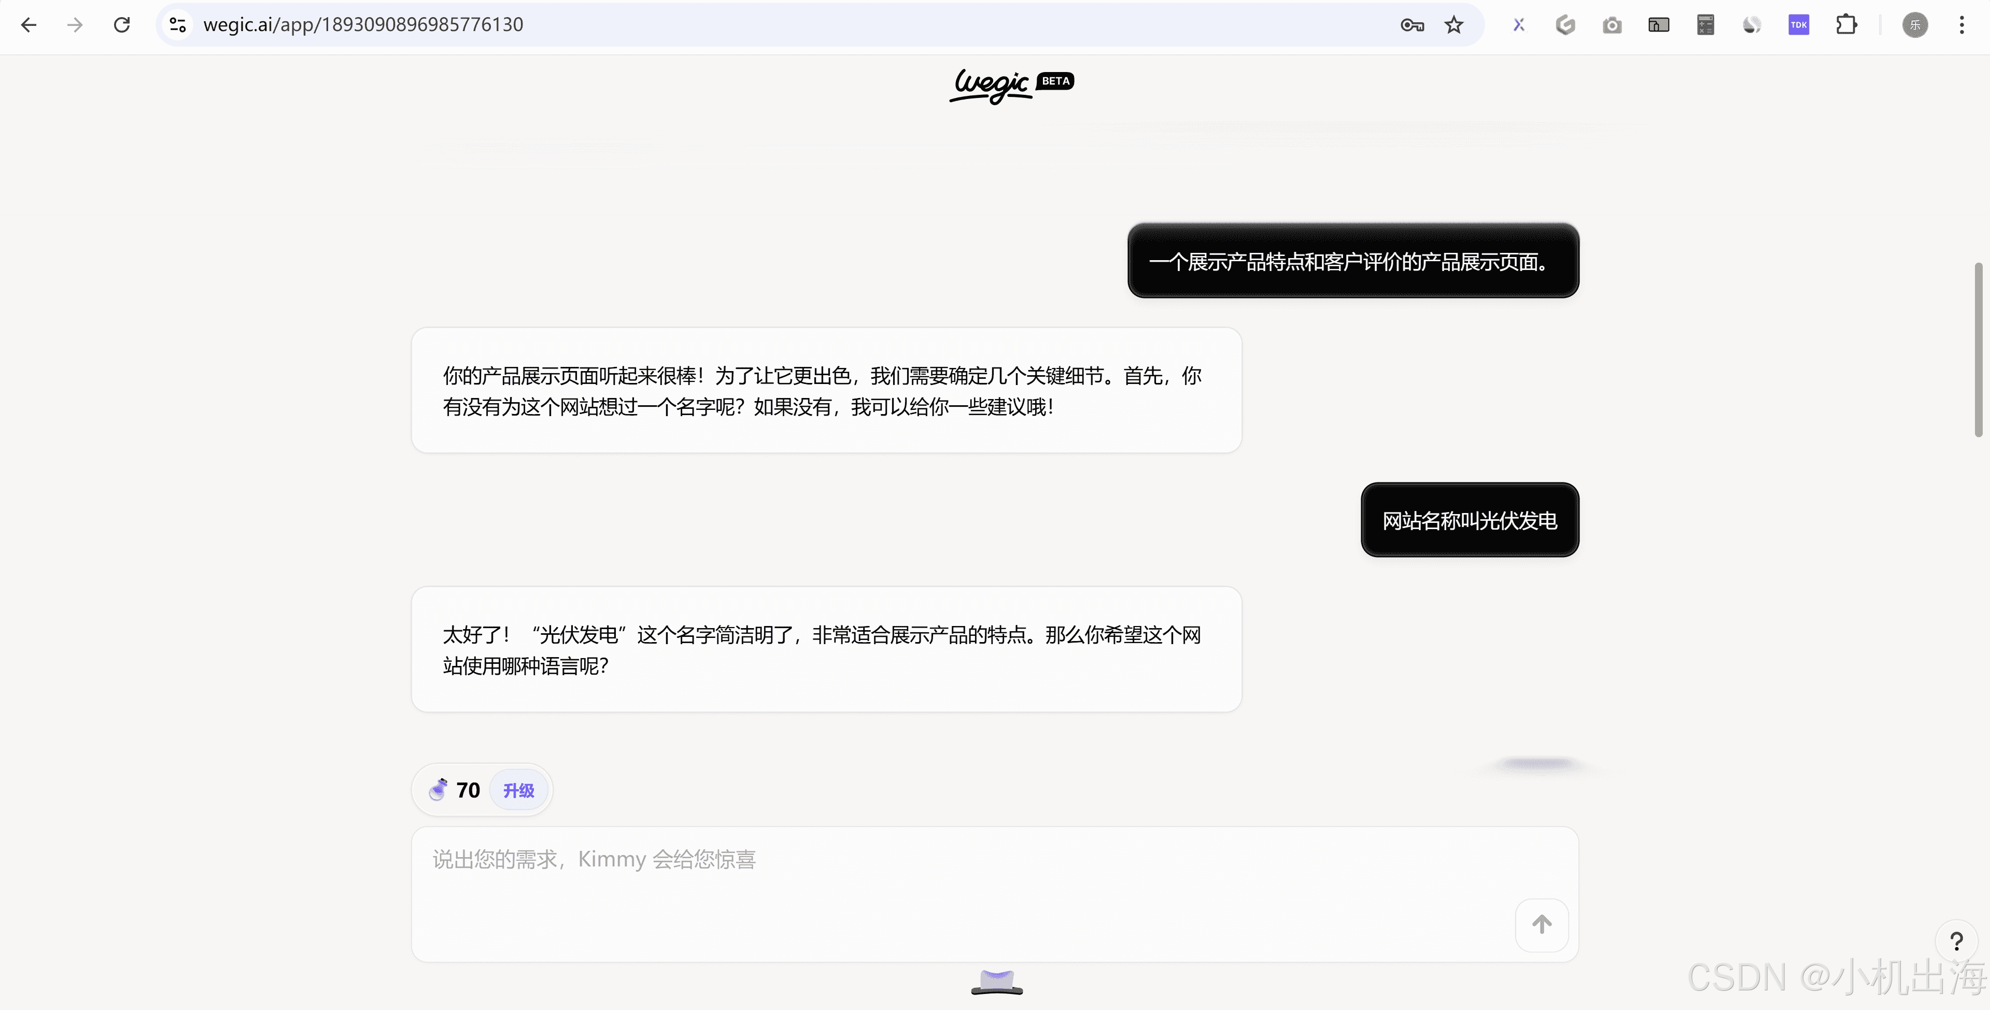The image size is (1990, 1010).
Task: Open the Chrome three-dot menu
Action: pos(1962,25)
